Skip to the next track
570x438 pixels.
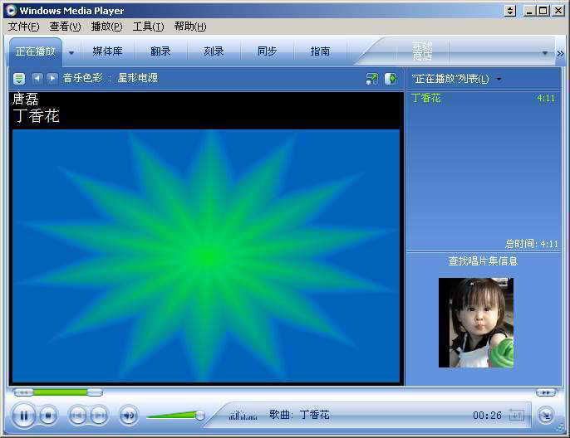(x=99, y=415)
